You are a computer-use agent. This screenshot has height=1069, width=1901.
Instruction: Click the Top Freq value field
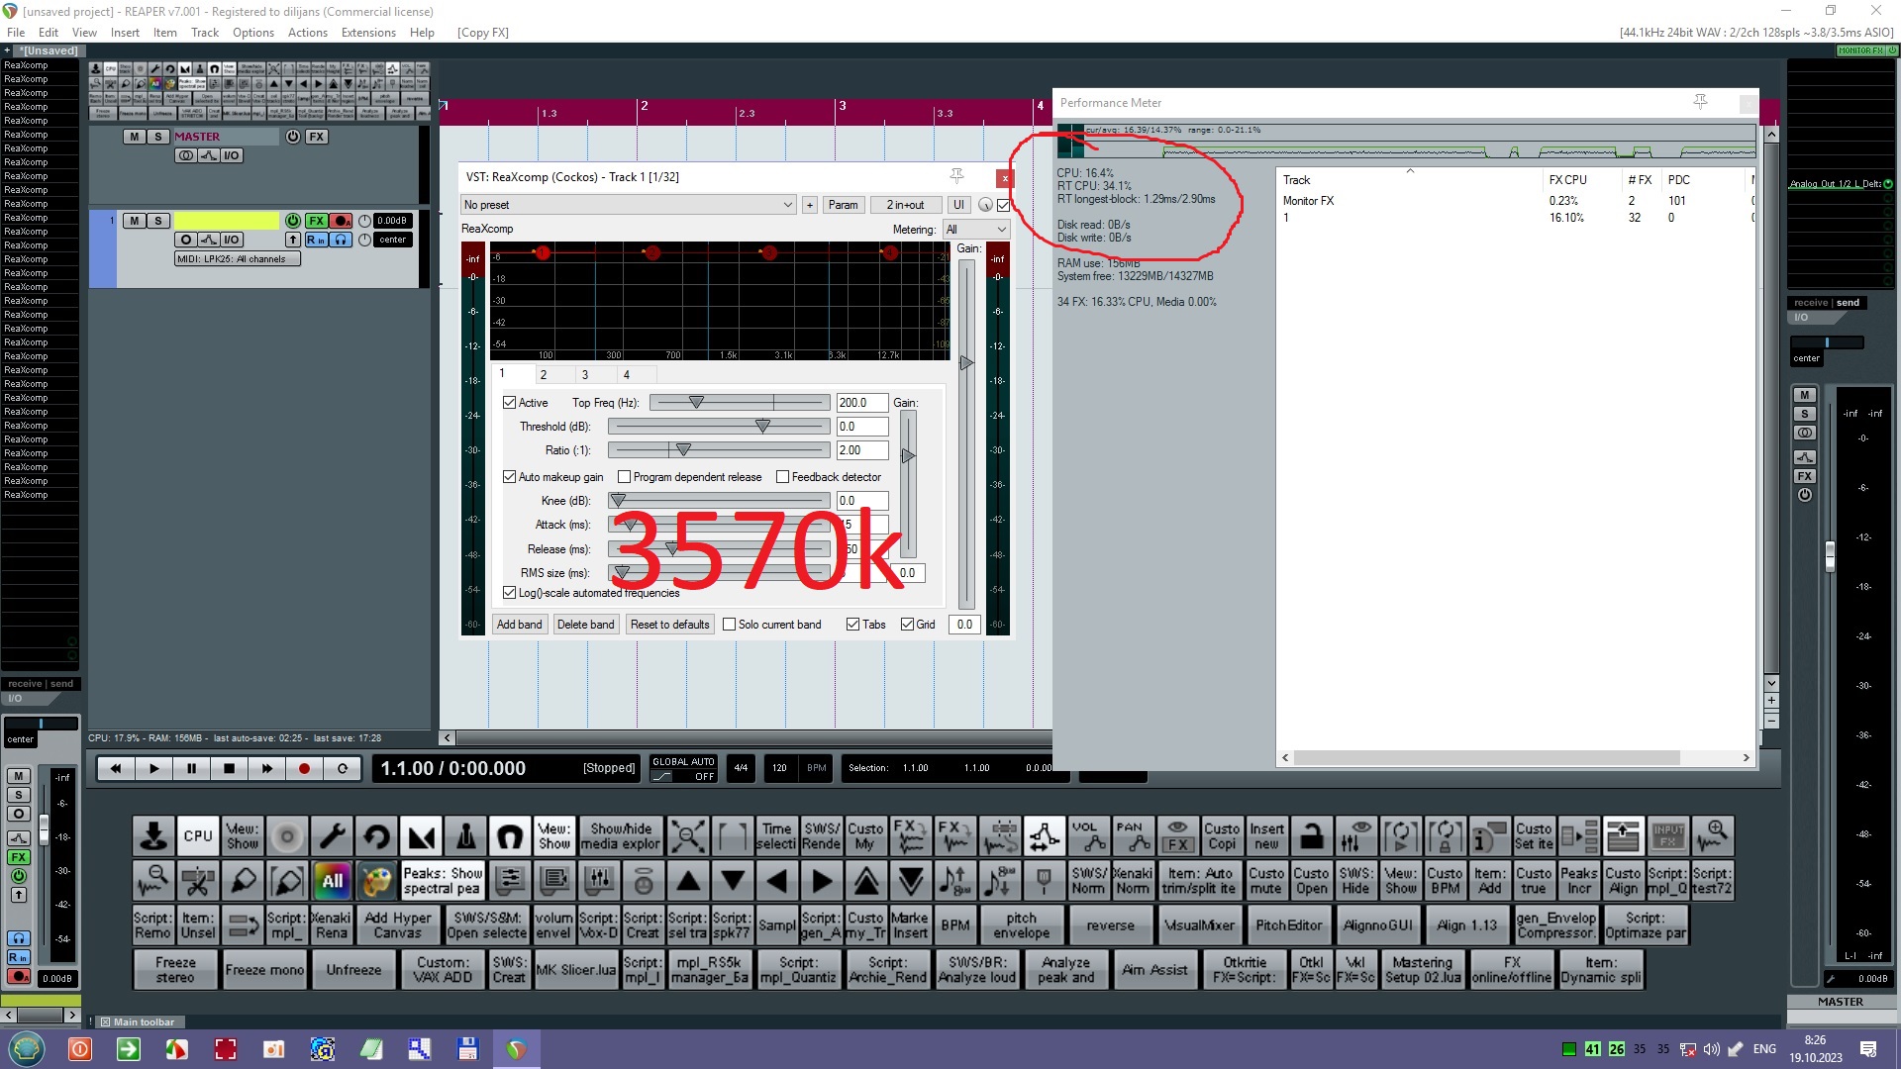pos(860,403)
